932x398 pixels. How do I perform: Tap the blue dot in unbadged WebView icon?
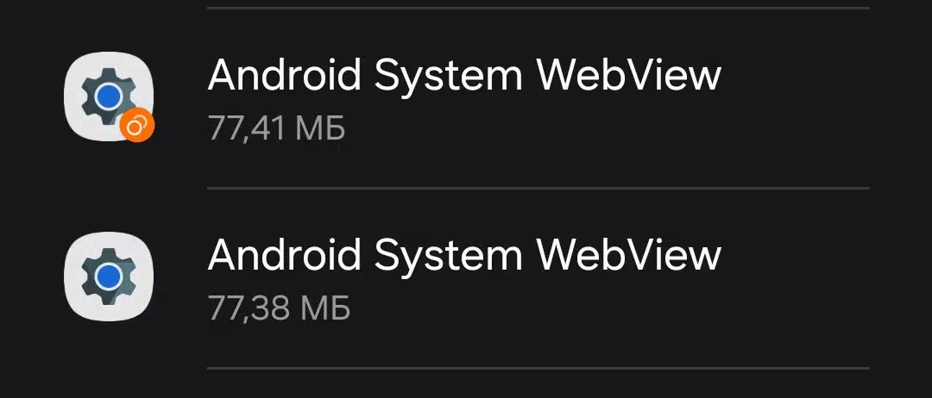point(108,276)
